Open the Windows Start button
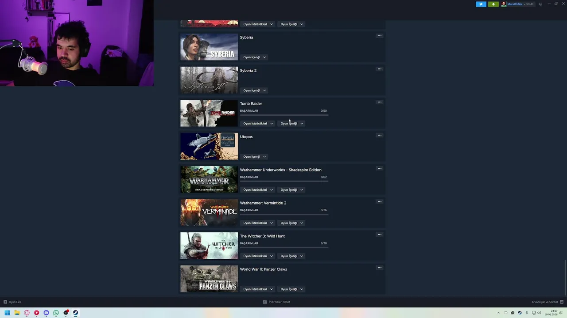This screenshot has height=318, width=567. [7, 313]
